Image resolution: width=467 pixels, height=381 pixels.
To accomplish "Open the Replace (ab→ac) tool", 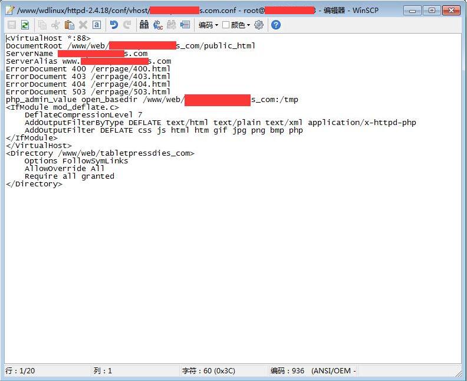I will pos(158,25).
